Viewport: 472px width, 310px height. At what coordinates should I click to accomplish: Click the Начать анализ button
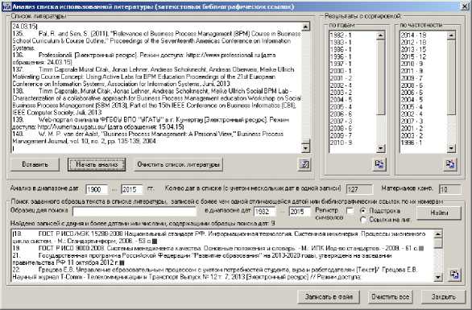click(97, 164)
